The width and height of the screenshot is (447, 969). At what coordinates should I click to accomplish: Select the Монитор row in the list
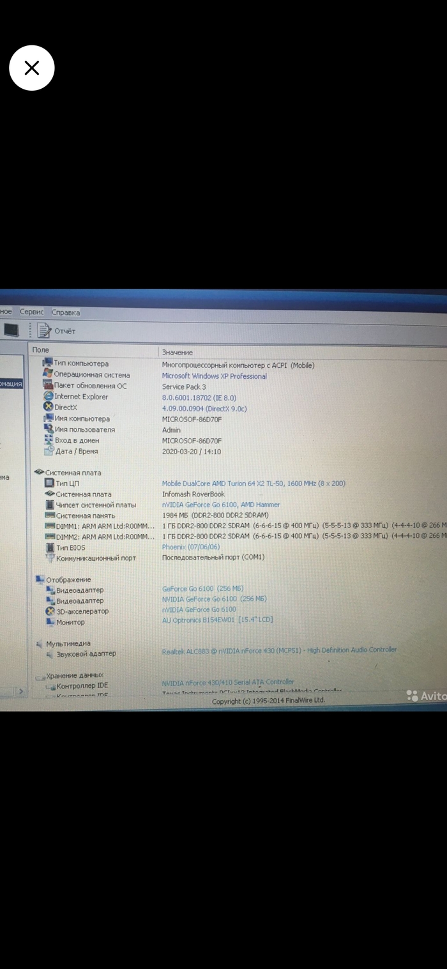click(x=70, y=622)
